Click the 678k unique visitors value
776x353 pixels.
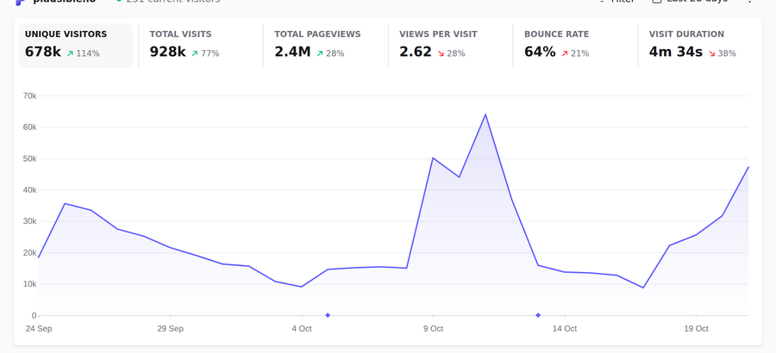point(43,52)
